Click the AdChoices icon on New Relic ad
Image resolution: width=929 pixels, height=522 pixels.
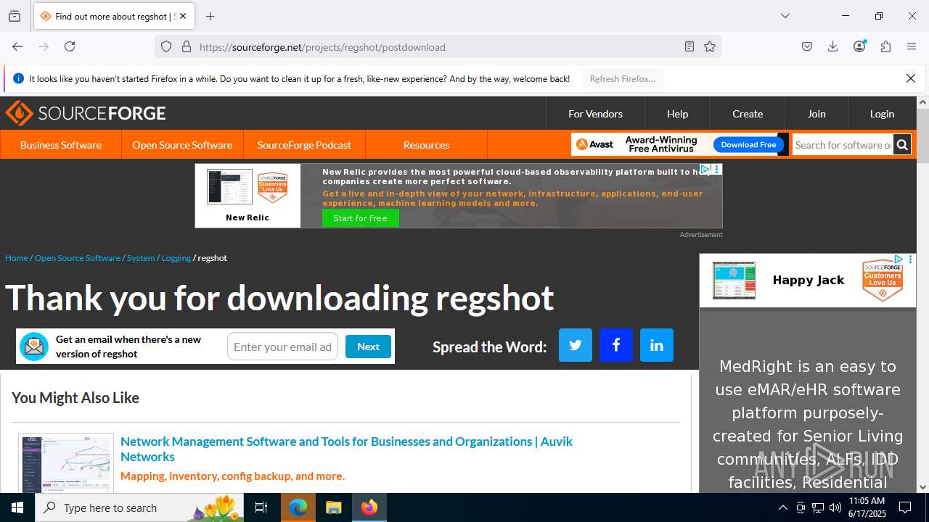705,169
